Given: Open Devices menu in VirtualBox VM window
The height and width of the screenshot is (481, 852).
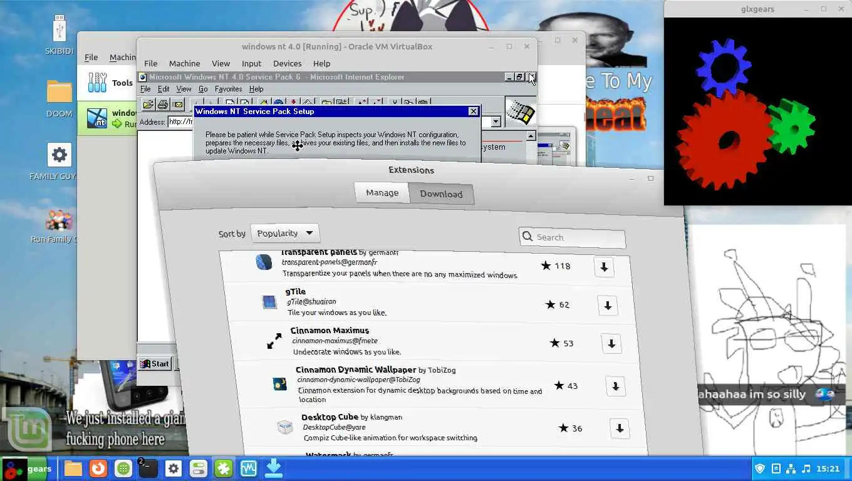Looking at the screenshot, I should tap(288, 63).
